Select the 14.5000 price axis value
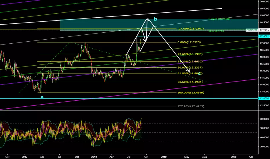This screenshot has width=270, height=159. [x=264, y=78]
